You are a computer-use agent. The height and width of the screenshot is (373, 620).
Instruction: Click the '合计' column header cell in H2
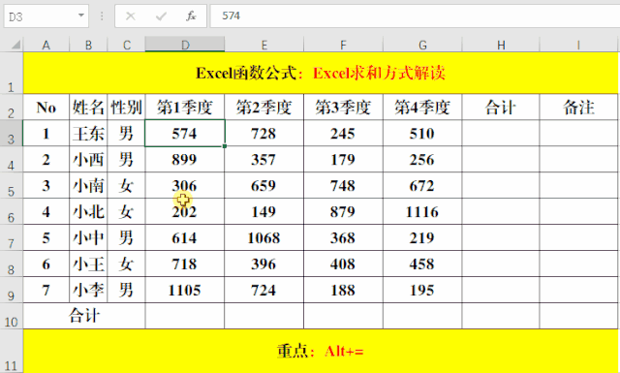[x=501, y=108]
